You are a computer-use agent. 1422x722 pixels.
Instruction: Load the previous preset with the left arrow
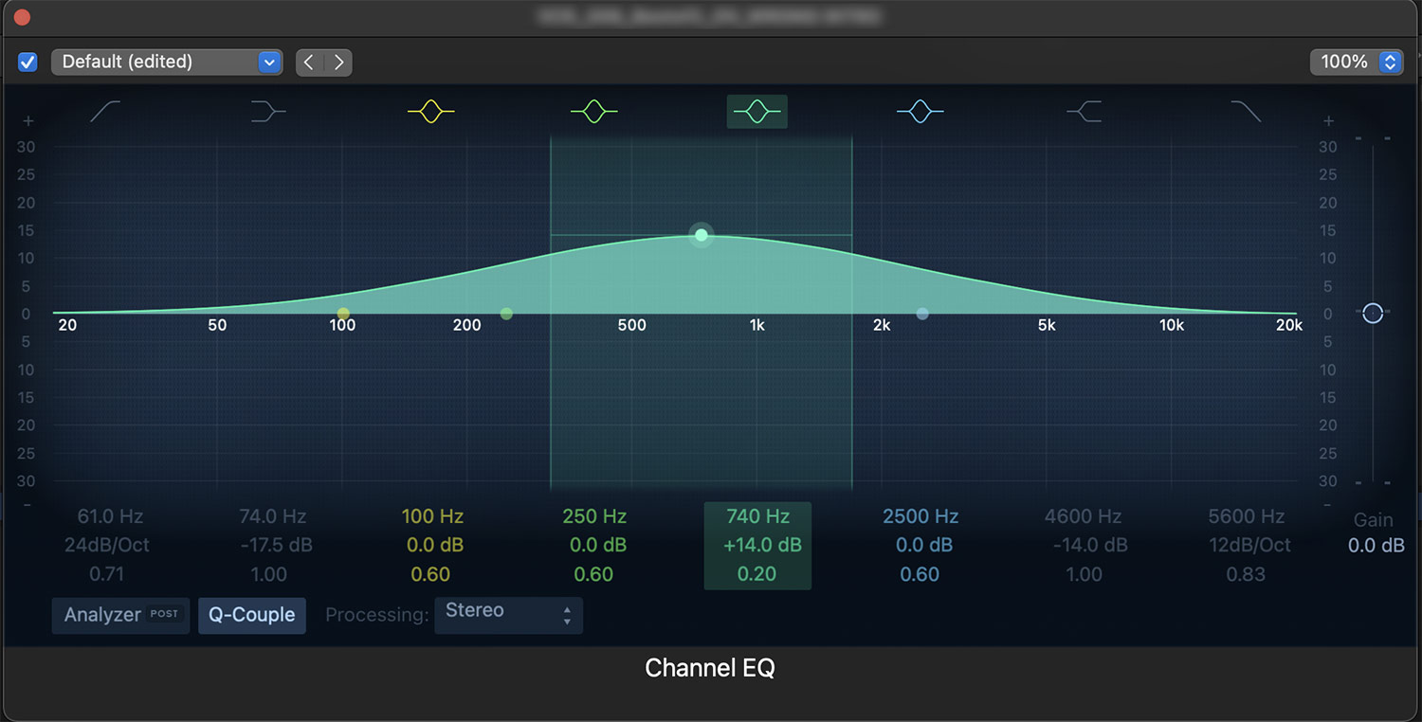[x=308, y=62]
